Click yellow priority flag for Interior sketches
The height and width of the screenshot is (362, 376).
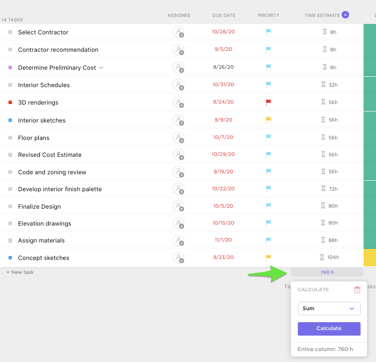tap(268, 120)
